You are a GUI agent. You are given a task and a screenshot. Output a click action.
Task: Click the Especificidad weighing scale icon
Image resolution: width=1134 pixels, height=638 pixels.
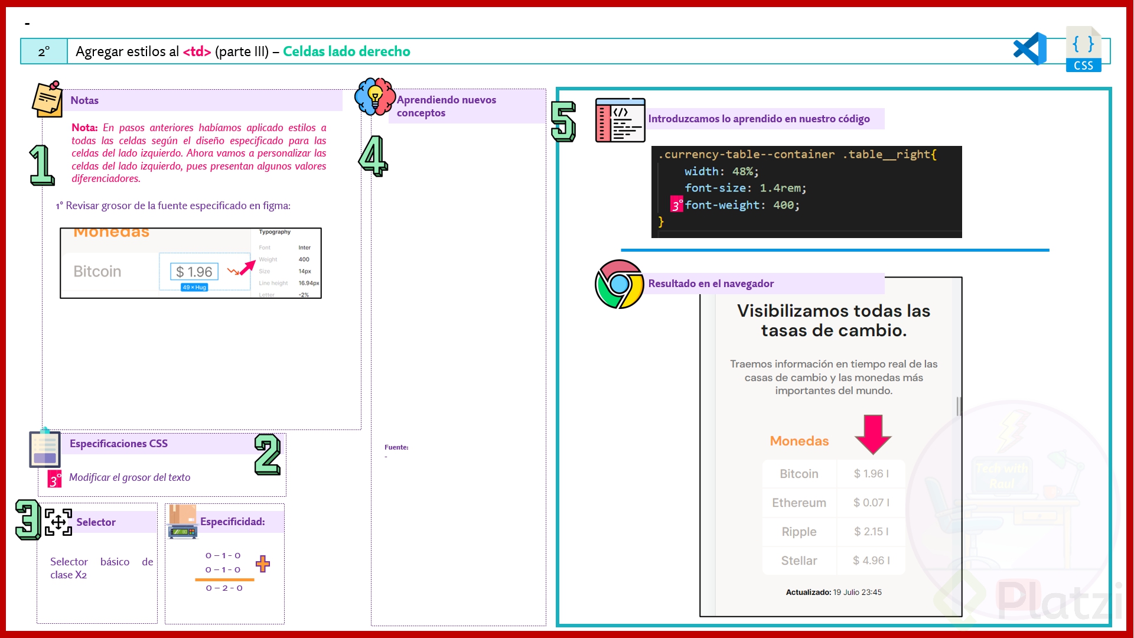click(x=183, y=522)
